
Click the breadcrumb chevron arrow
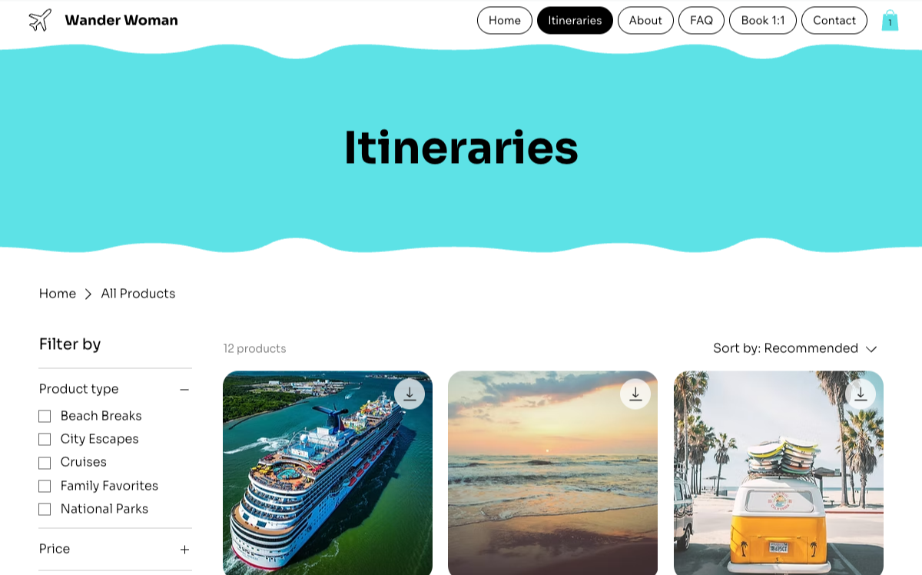88,294
